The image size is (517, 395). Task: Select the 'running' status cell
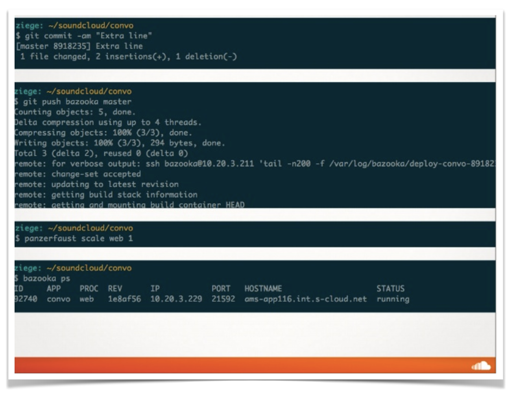[x=393, y=299]
